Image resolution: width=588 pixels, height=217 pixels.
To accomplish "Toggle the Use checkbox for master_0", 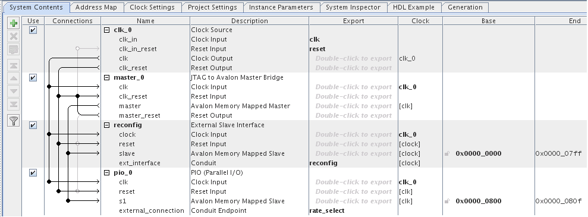I will point(33,77).
